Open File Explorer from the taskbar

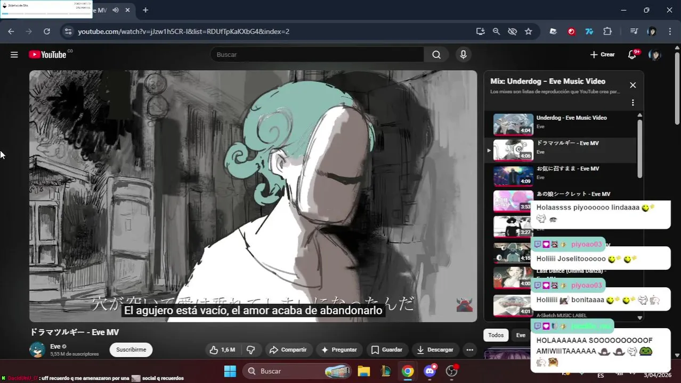tap(363, 371)
